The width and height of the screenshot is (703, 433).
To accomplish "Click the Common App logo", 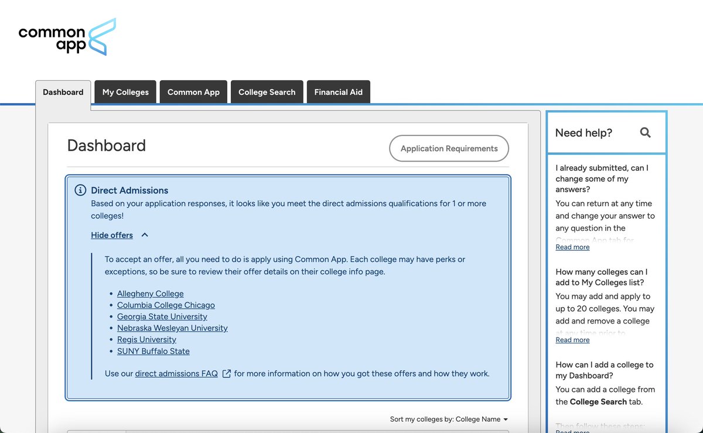I will (67, 37).
